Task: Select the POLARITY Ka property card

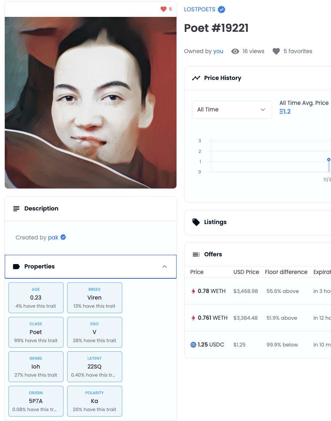Action: point(95,401)
